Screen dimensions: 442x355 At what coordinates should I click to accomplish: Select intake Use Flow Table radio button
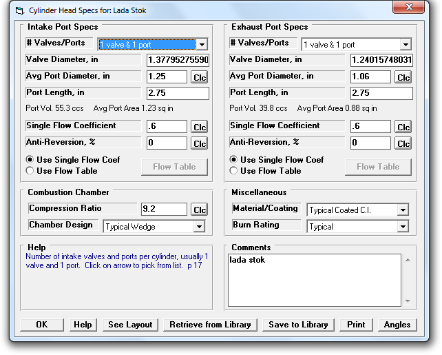30,171
